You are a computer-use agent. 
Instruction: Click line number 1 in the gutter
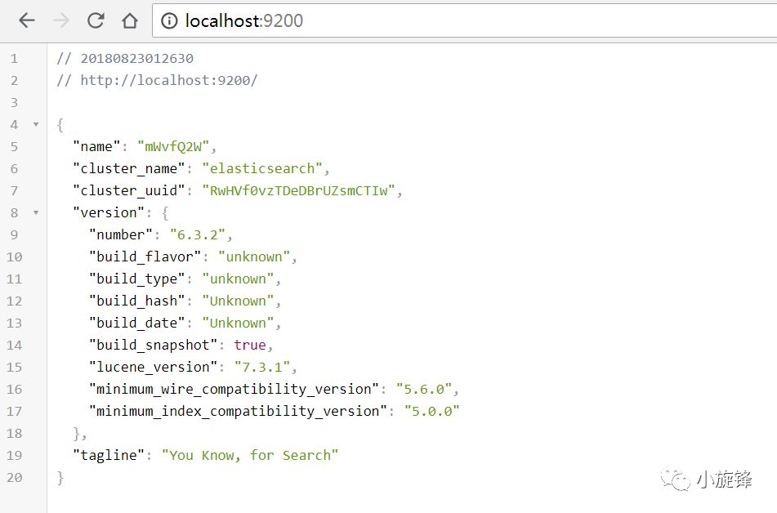14,59
